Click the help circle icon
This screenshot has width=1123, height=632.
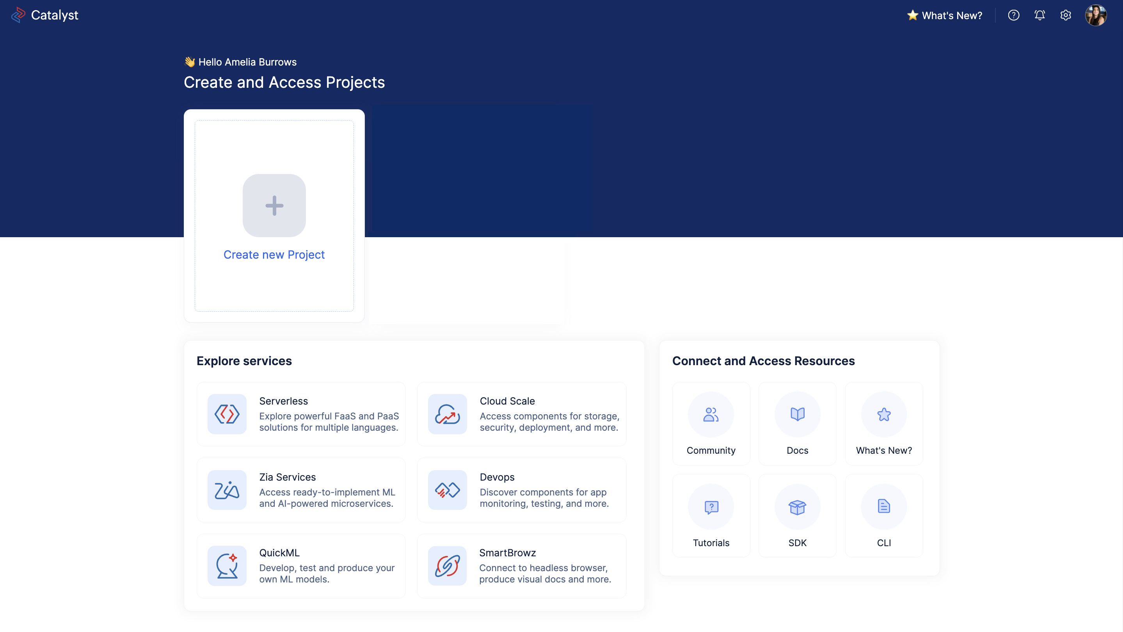coord(1013,15)
